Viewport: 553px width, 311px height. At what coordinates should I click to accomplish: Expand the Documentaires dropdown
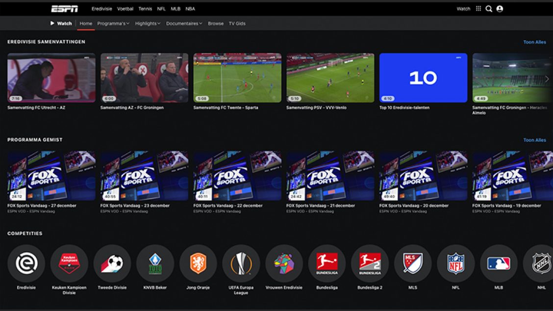[x=183, y=23]
